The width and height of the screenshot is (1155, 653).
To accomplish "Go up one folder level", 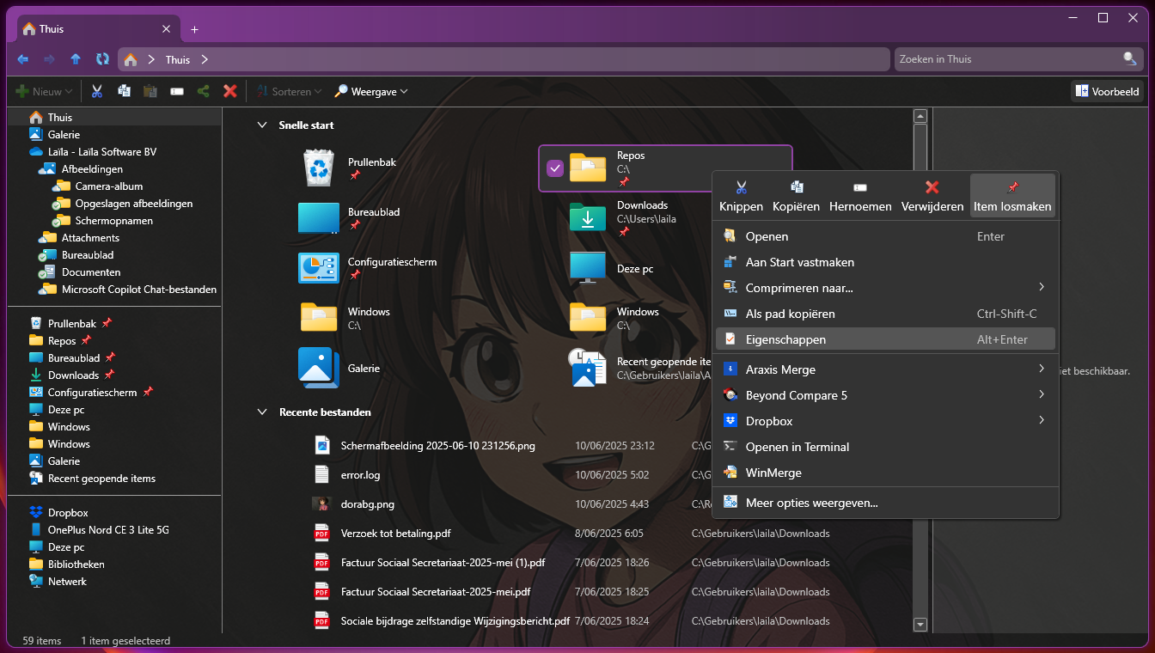I will click(x=76, y=59).
